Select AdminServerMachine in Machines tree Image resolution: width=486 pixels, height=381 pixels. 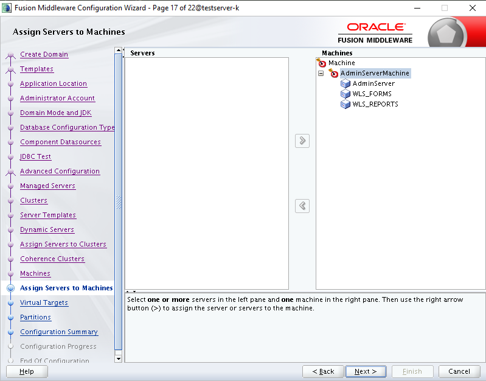(x=375, y=73)
